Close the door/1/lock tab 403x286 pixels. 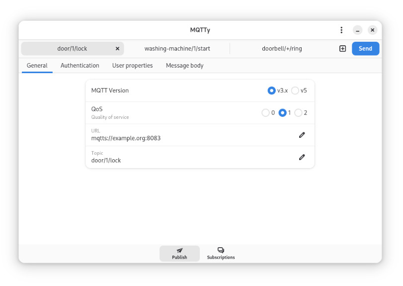pyautogui.click(x=117, y=49)
